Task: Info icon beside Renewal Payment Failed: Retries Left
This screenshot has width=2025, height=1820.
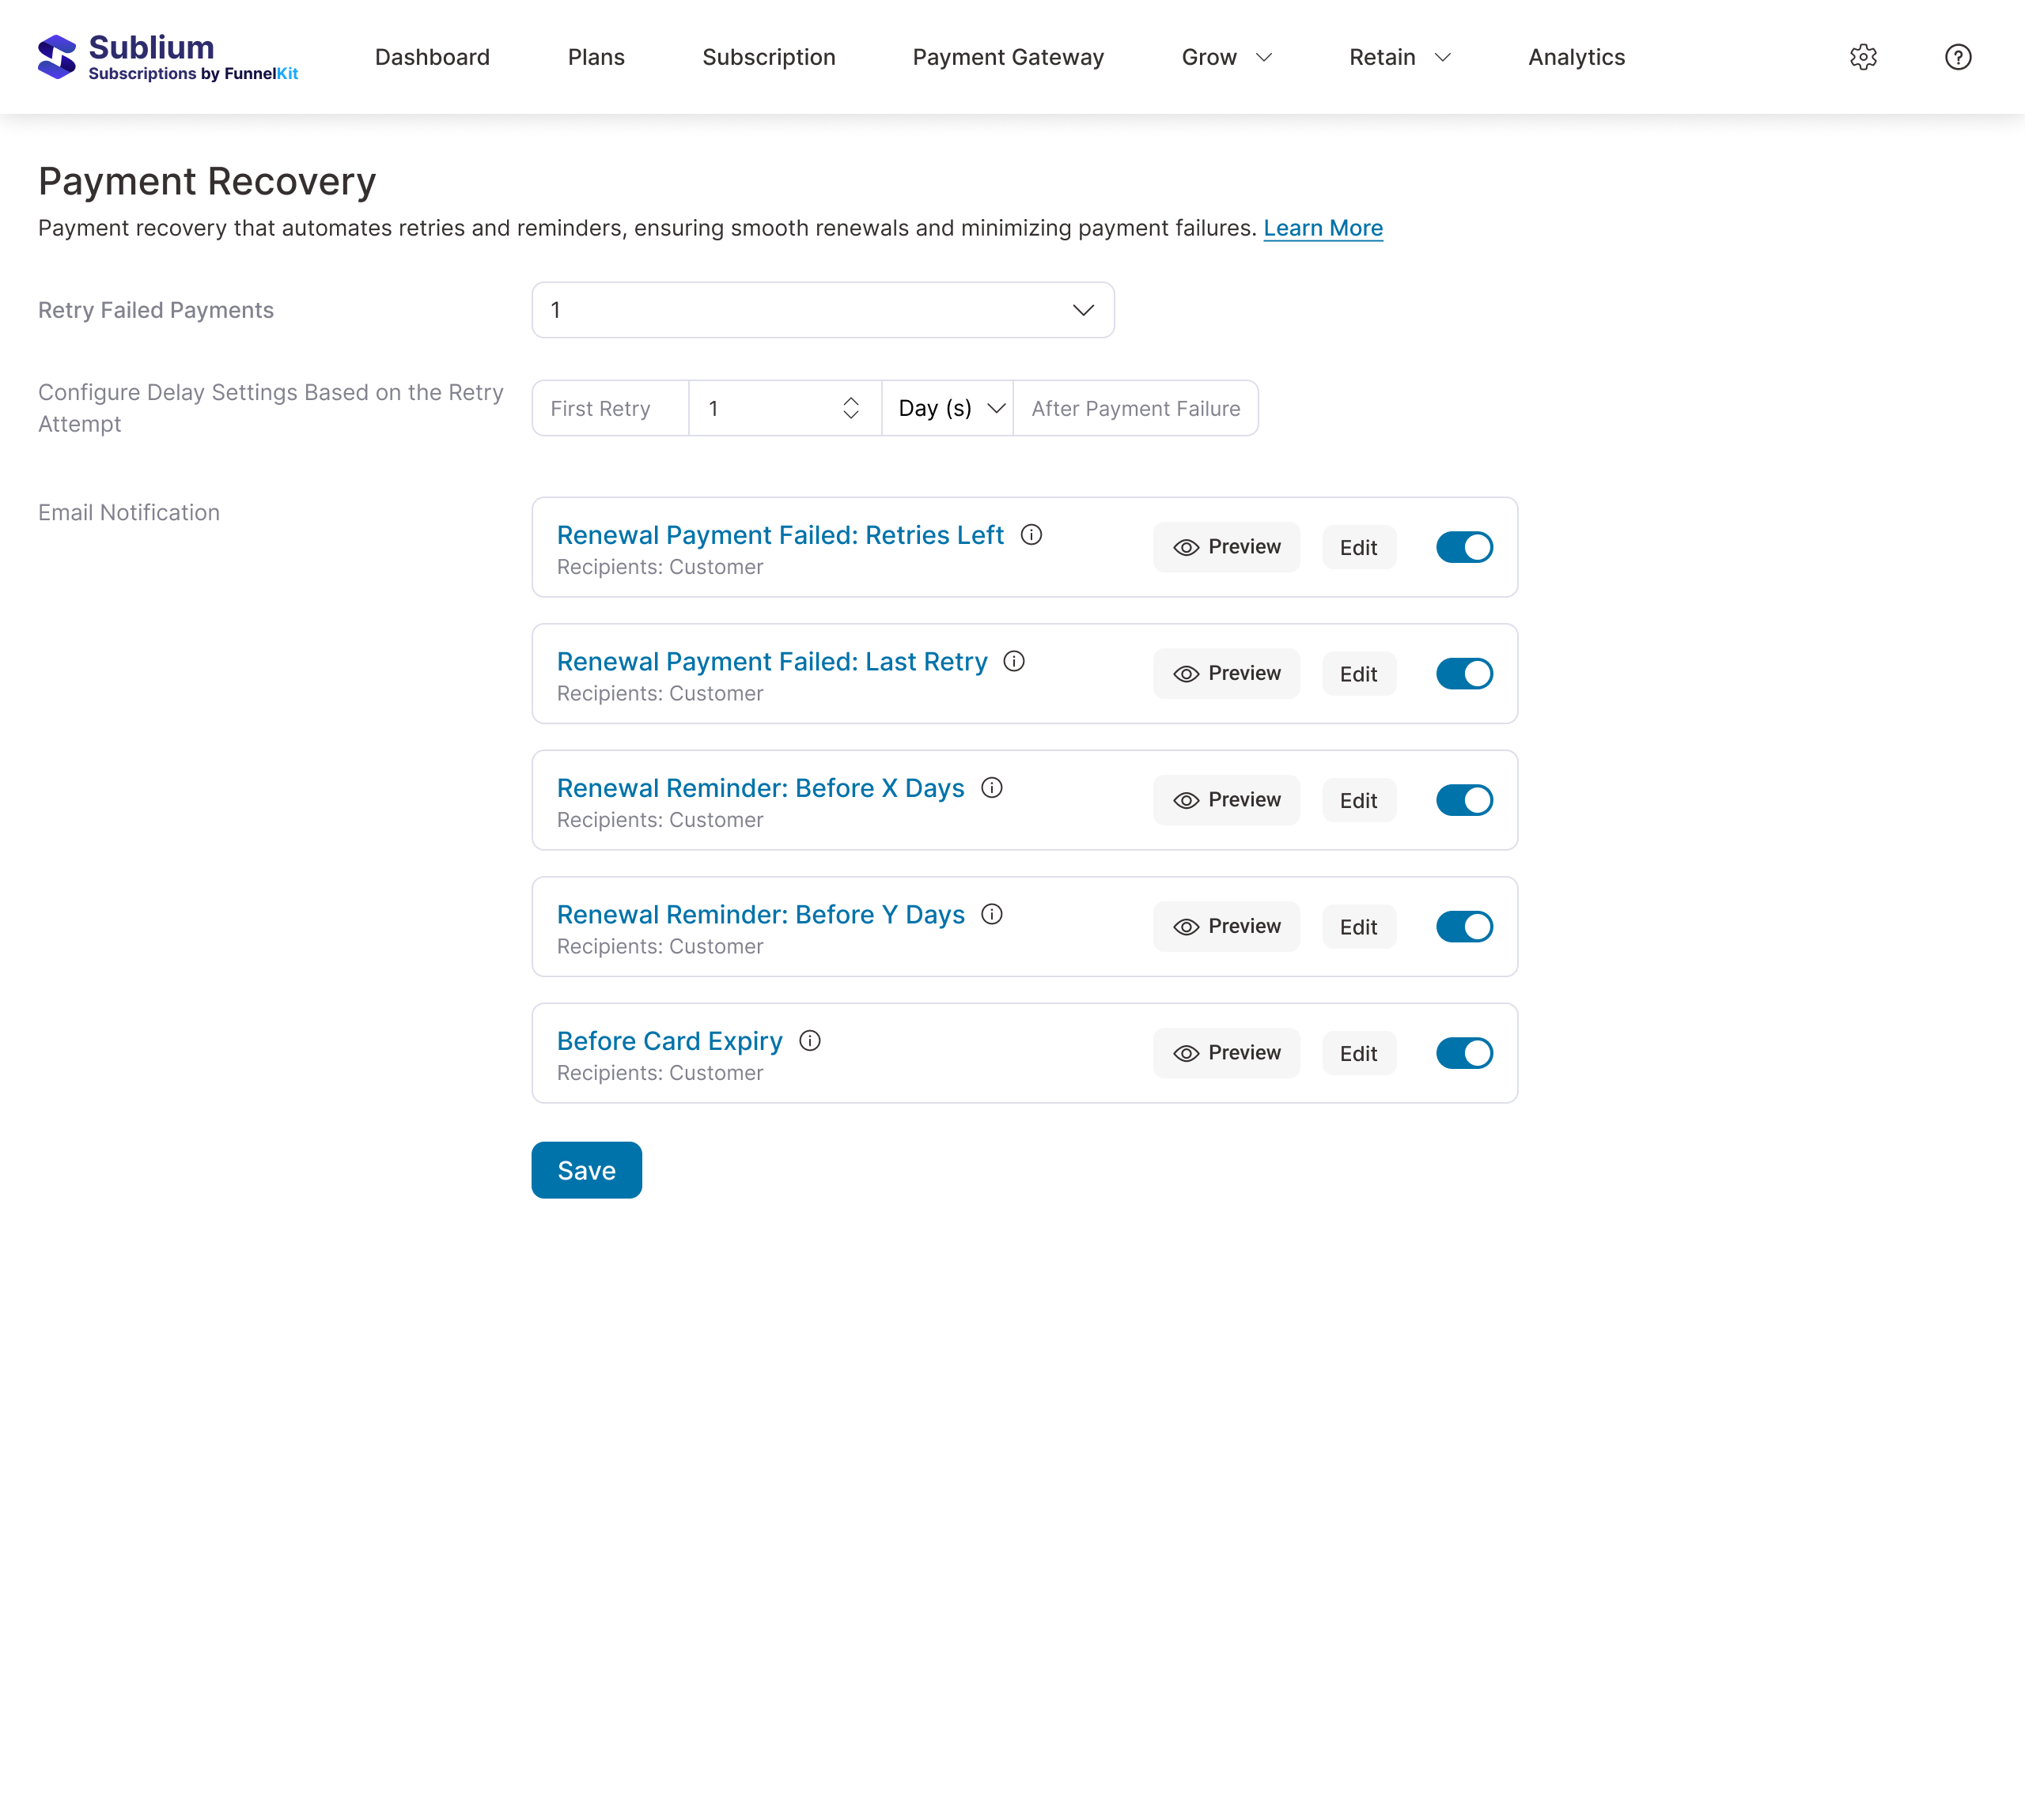Action: click(1031, 535)
